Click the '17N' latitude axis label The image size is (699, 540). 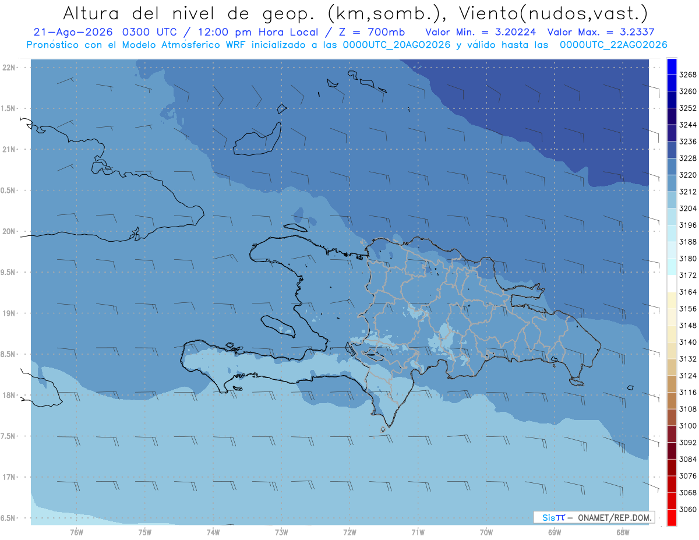10,477
